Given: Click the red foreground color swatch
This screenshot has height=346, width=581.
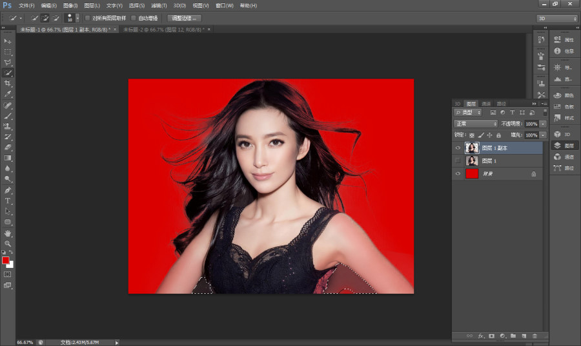Looking at the screenshot, I should pos(5,260).
